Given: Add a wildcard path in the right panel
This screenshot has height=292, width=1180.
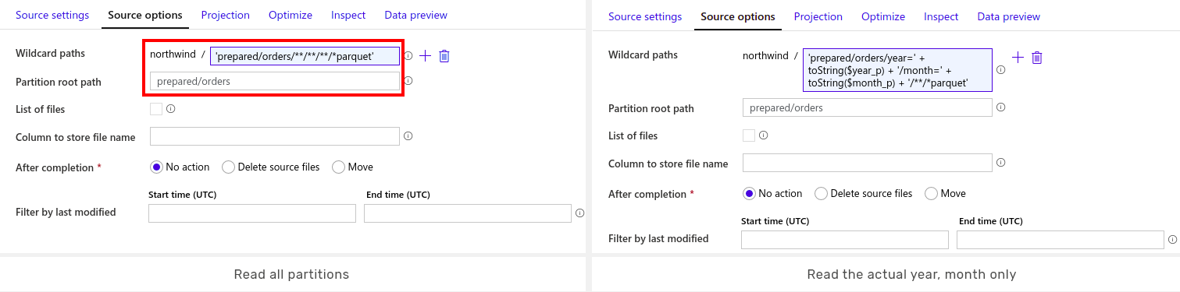Looking at the screenshot, I should pos(1018,58).
